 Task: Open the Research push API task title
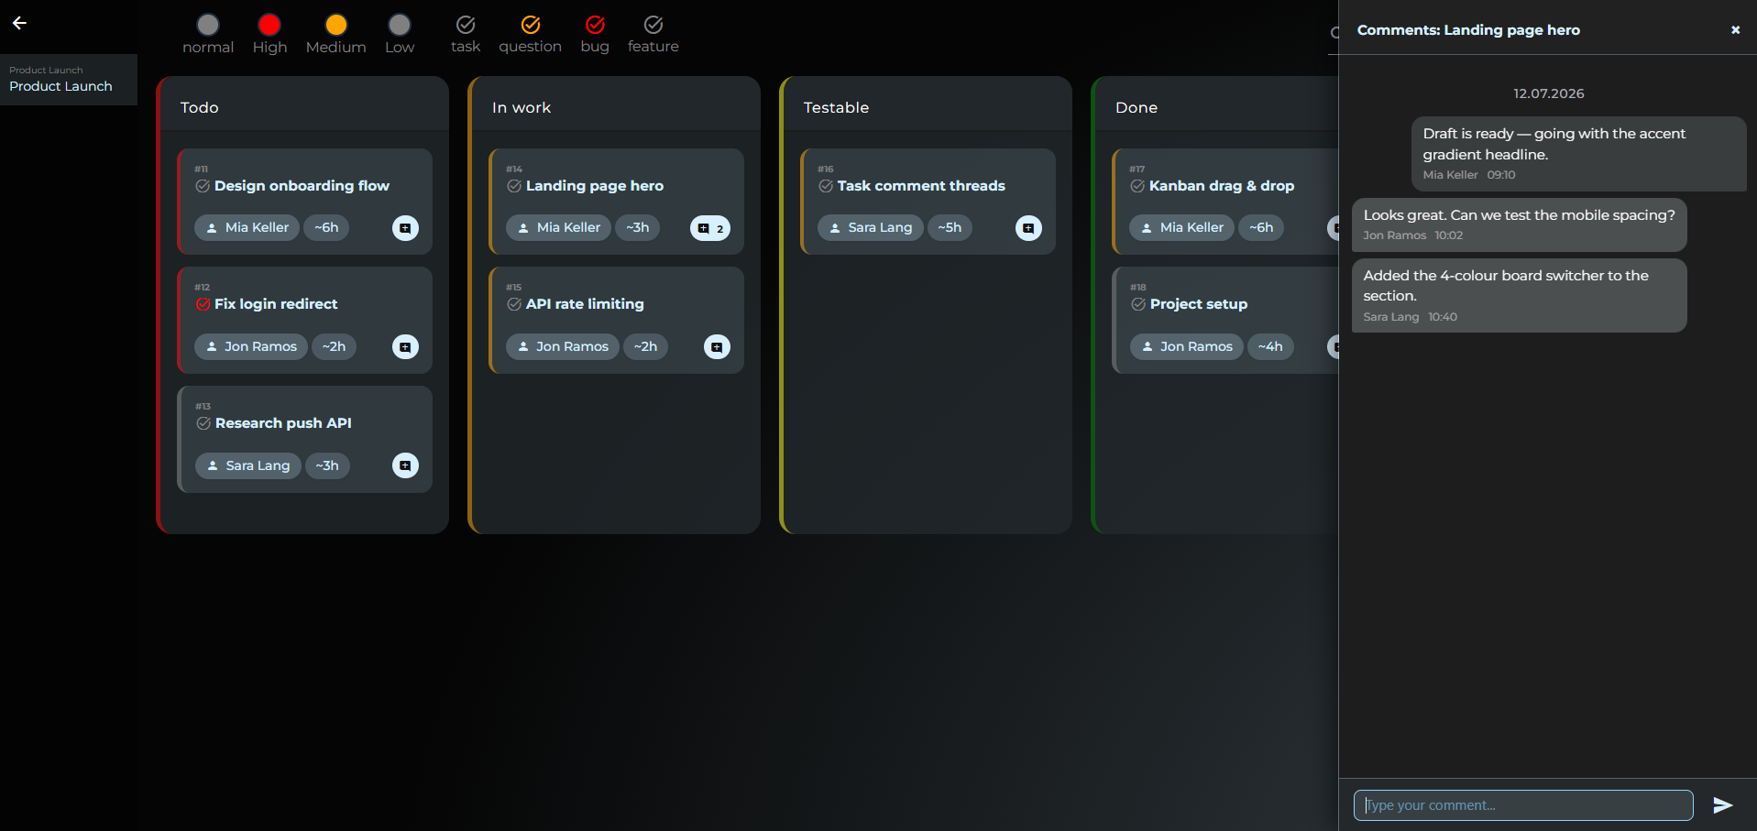283,423
